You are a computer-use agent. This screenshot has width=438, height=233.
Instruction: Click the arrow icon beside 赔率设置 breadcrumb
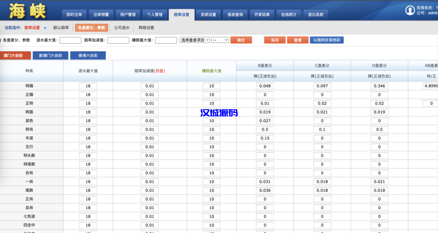[45, 28]
